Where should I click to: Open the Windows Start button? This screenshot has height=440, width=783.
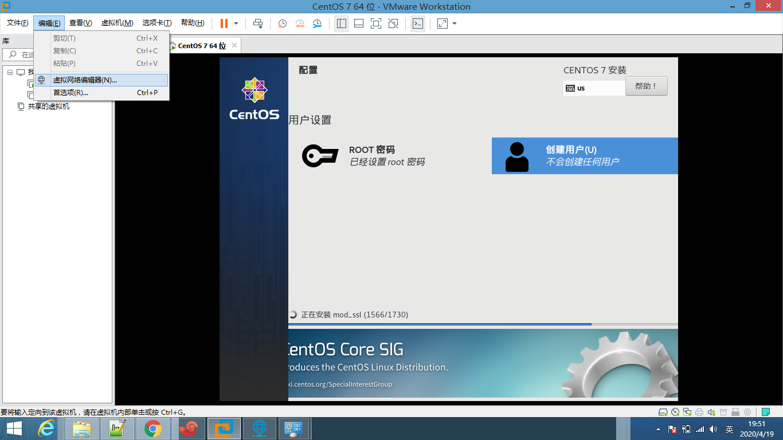14,429
